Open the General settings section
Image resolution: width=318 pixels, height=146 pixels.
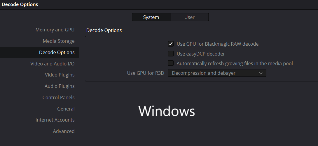[x=66, y=109]
